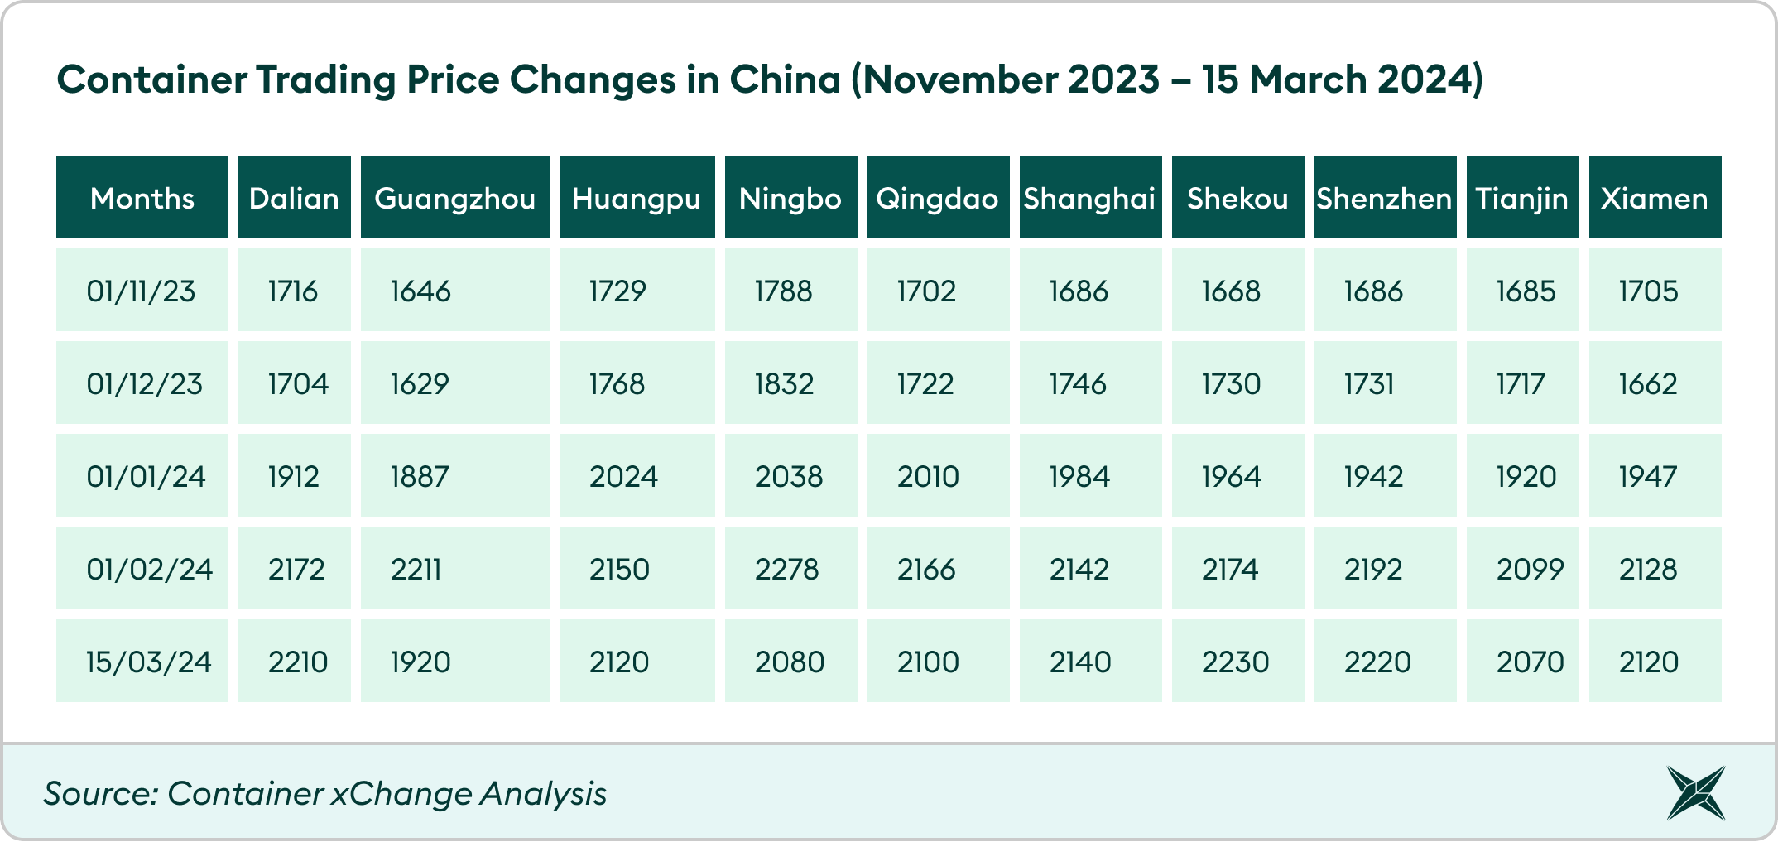
Task: Click the 15/03/24 date cell
Action: click(142, 661)
